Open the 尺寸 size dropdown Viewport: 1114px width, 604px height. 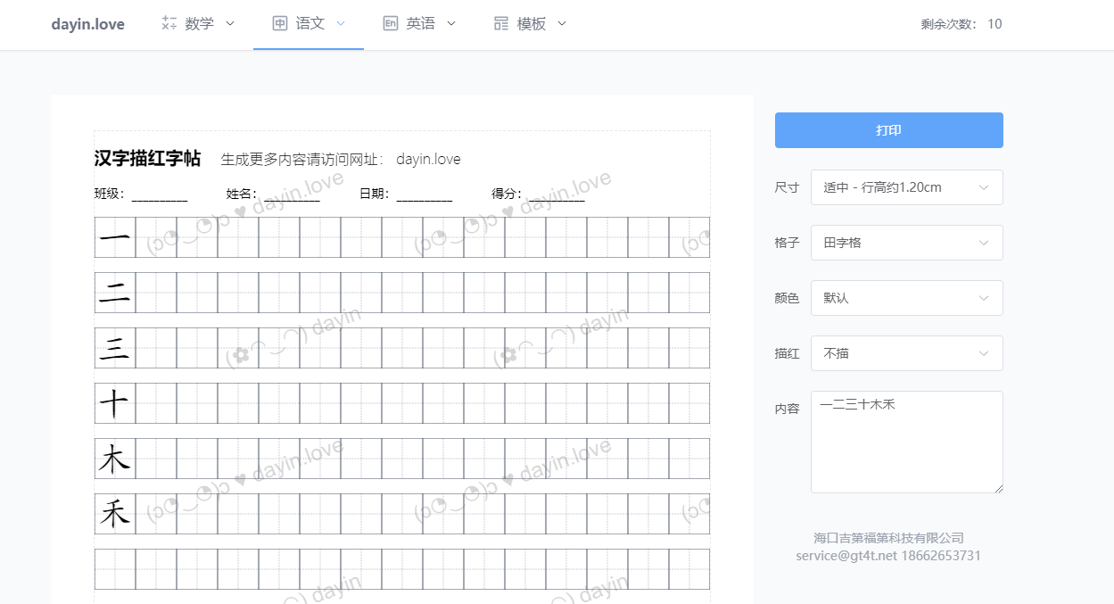(x=906, y=187)
